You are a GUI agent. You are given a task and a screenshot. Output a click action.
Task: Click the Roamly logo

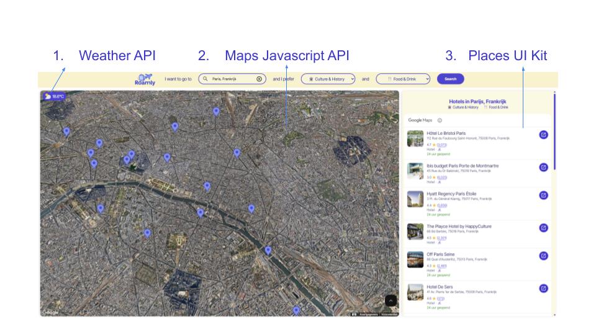coord(145,79)
